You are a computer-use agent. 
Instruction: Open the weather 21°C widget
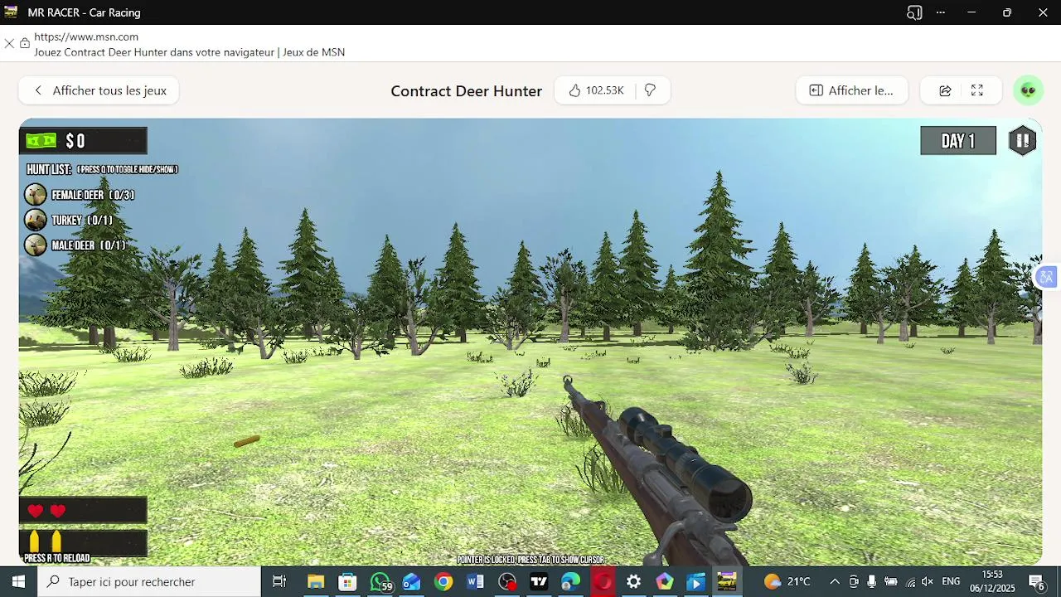(x=787, y=582)
